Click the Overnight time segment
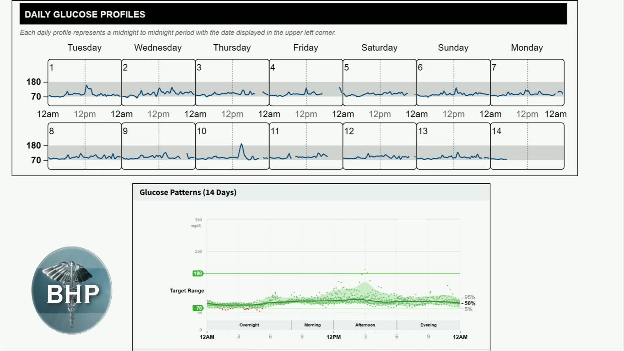 249,325
